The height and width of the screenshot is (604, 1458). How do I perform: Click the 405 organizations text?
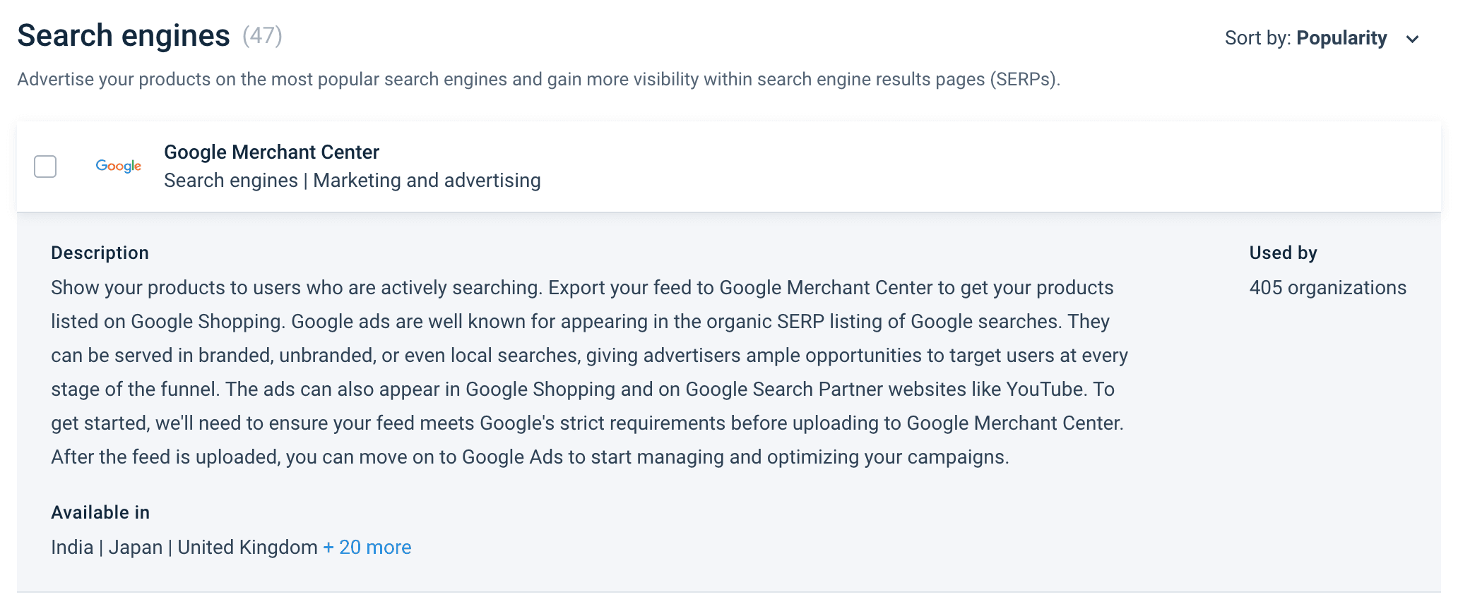pyautogui.click(x=1327, y=288)
